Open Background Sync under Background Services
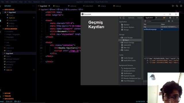Image resolution: width=184 pixels, height=103 pixels. click(x=129, y=71)
